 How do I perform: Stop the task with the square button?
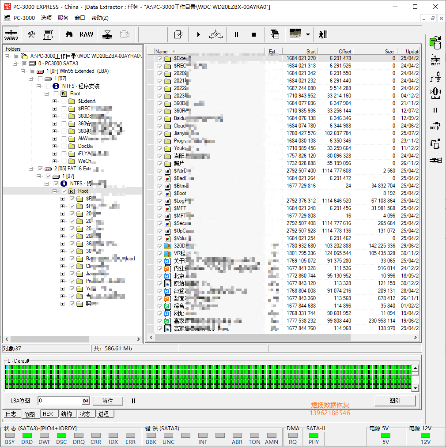(x=253, y=35)
